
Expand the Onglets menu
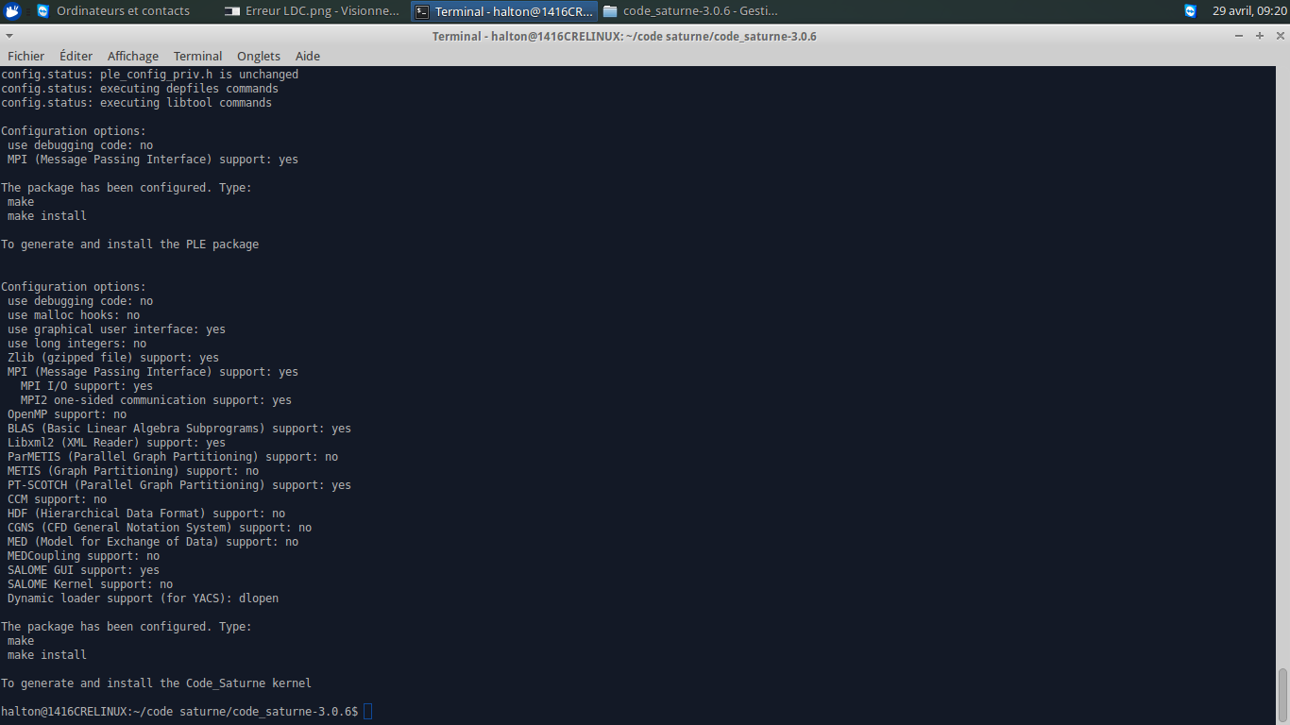pyautogui.click(x=259, y=56)
